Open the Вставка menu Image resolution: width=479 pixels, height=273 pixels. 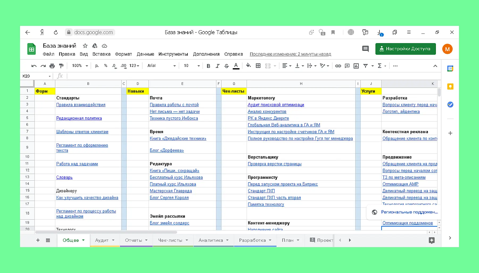coord(101,54)
